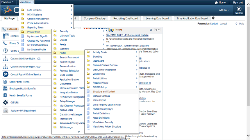This screenshot has height=140, width=250.
Task: Click the Health Benefits Forms icon
Action: pos(5,95)
